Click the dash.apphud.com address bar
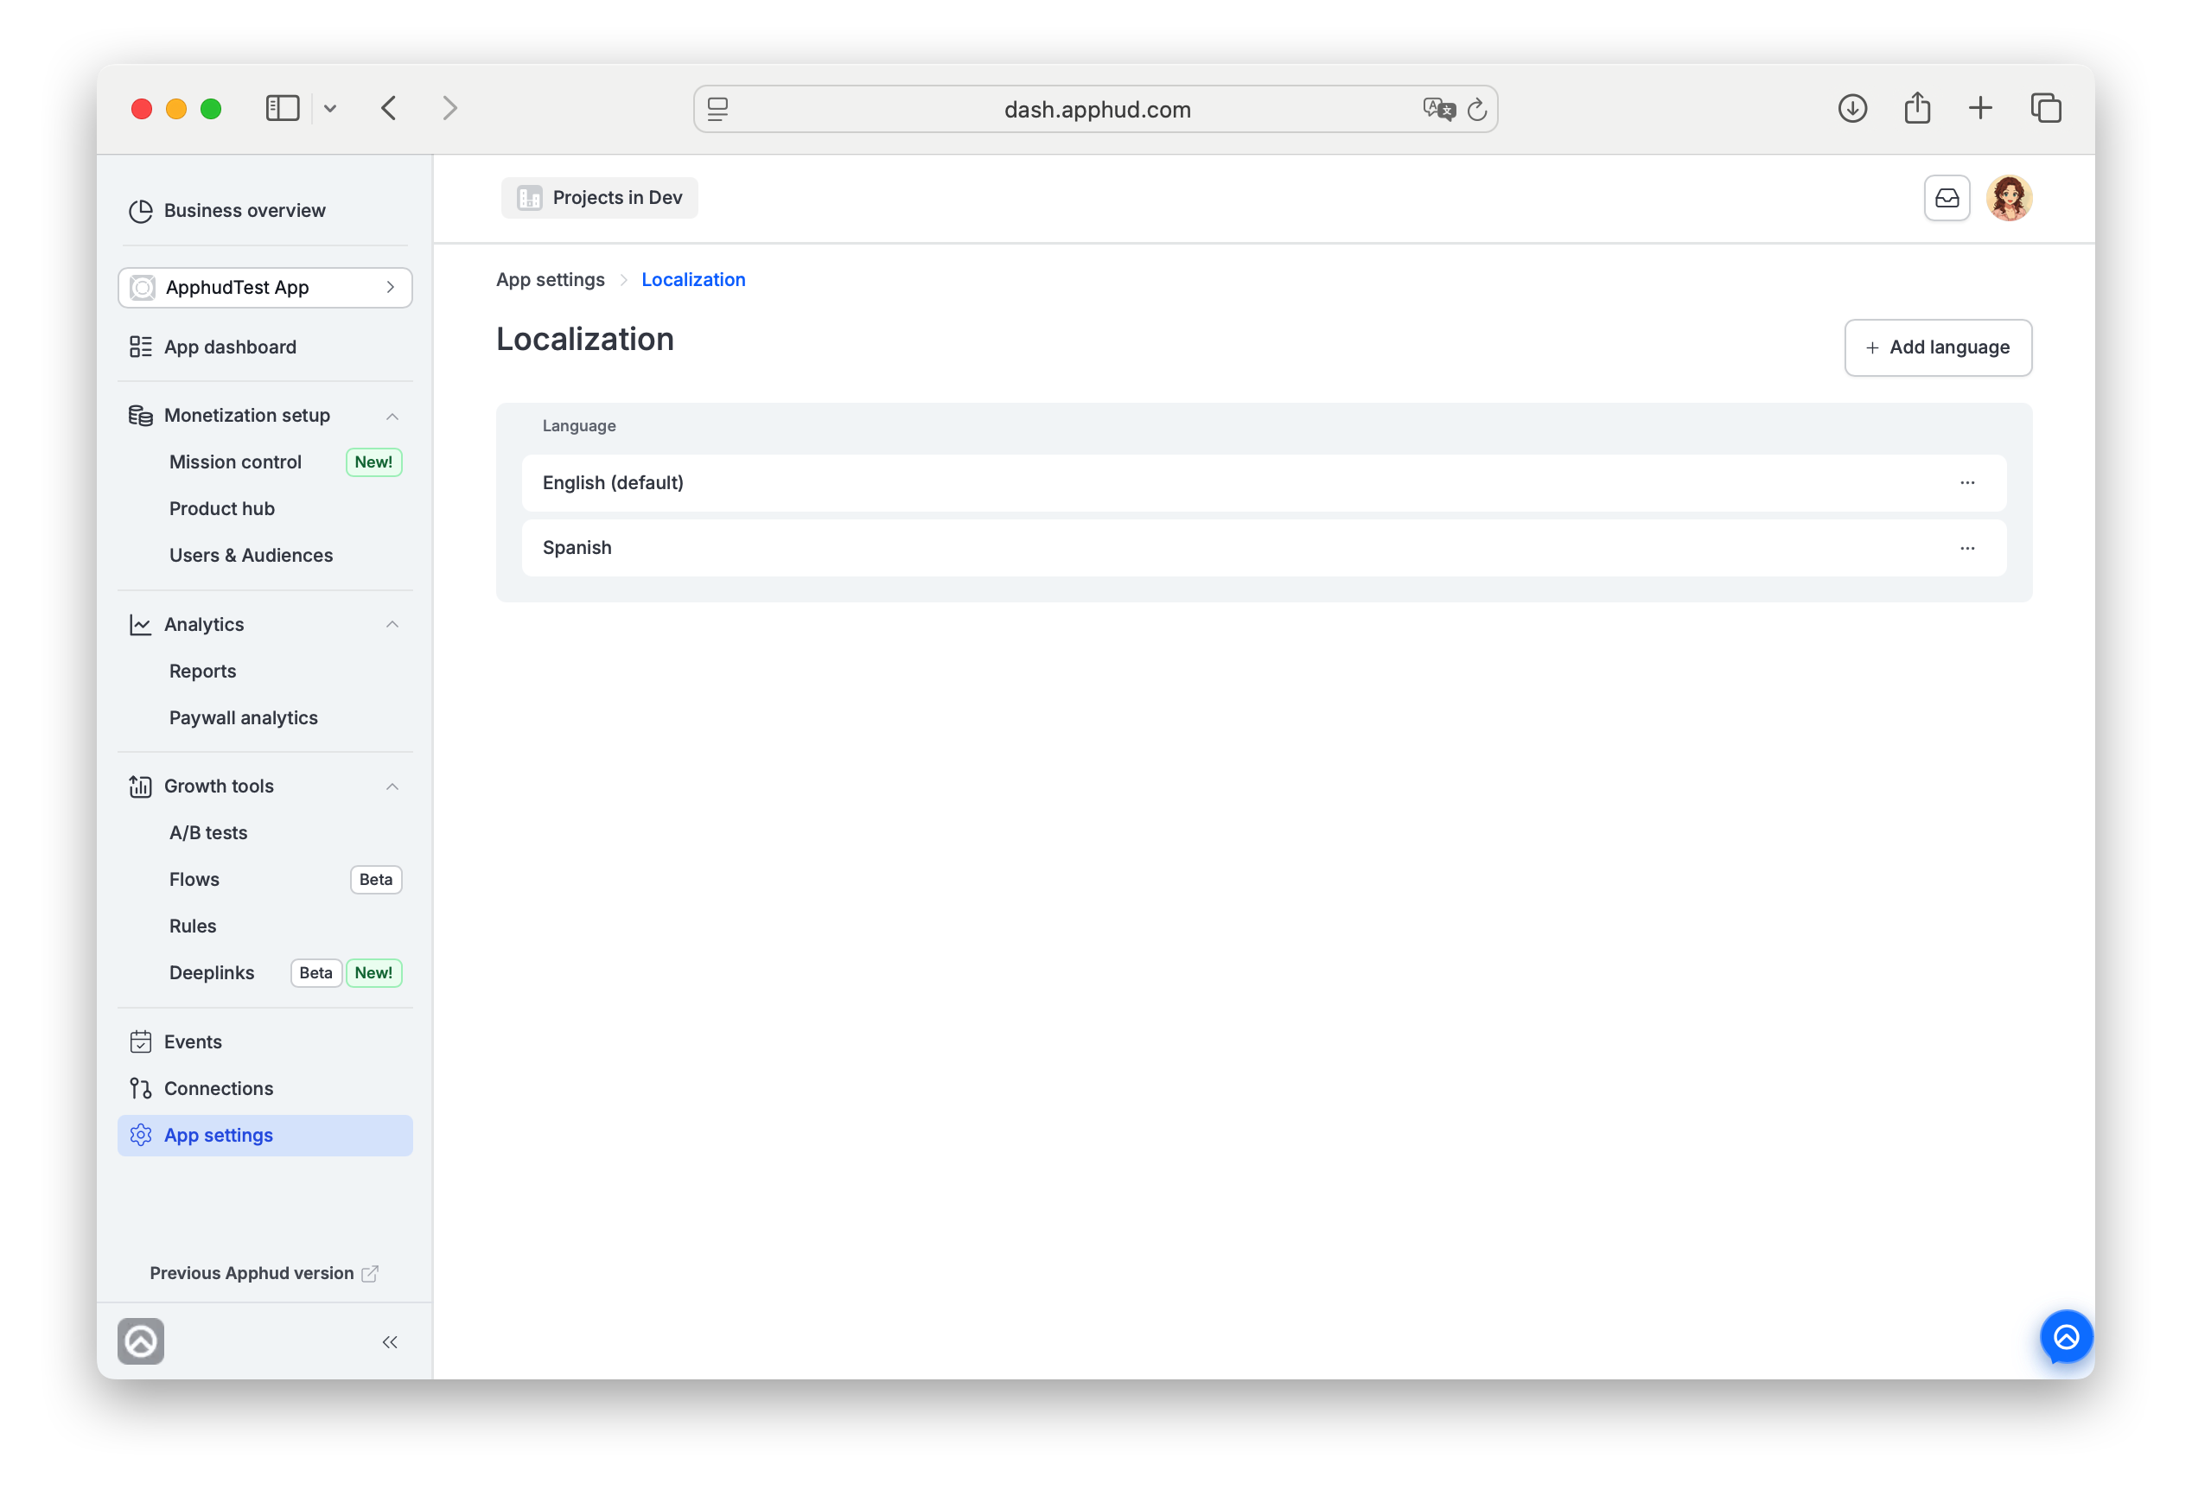This screenshot has width=2192, height=1509. (1095, 110)
